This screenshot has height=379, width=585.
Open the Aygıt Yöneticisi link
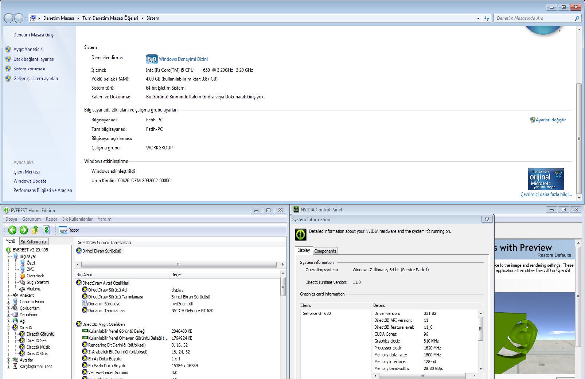(x=28, y=50)
